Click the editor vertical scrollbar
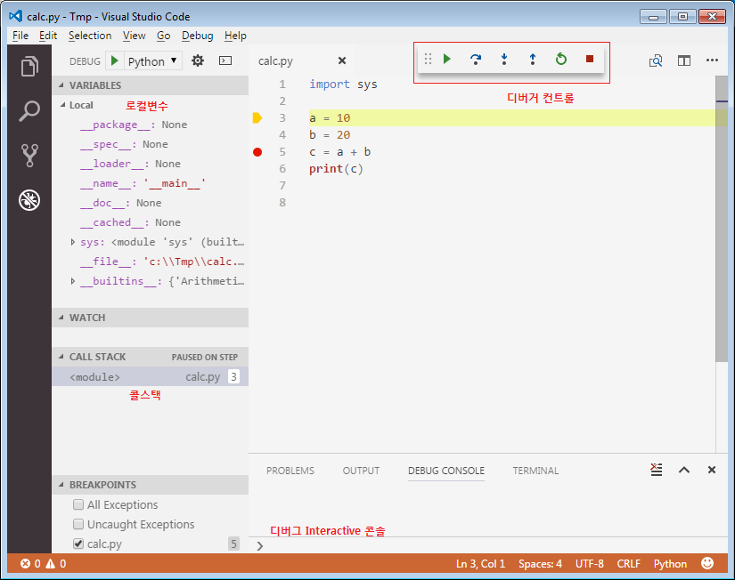Image resolution: width=735 pixels, height=580 pixels. pyautogui.click(x=722, y=220)
